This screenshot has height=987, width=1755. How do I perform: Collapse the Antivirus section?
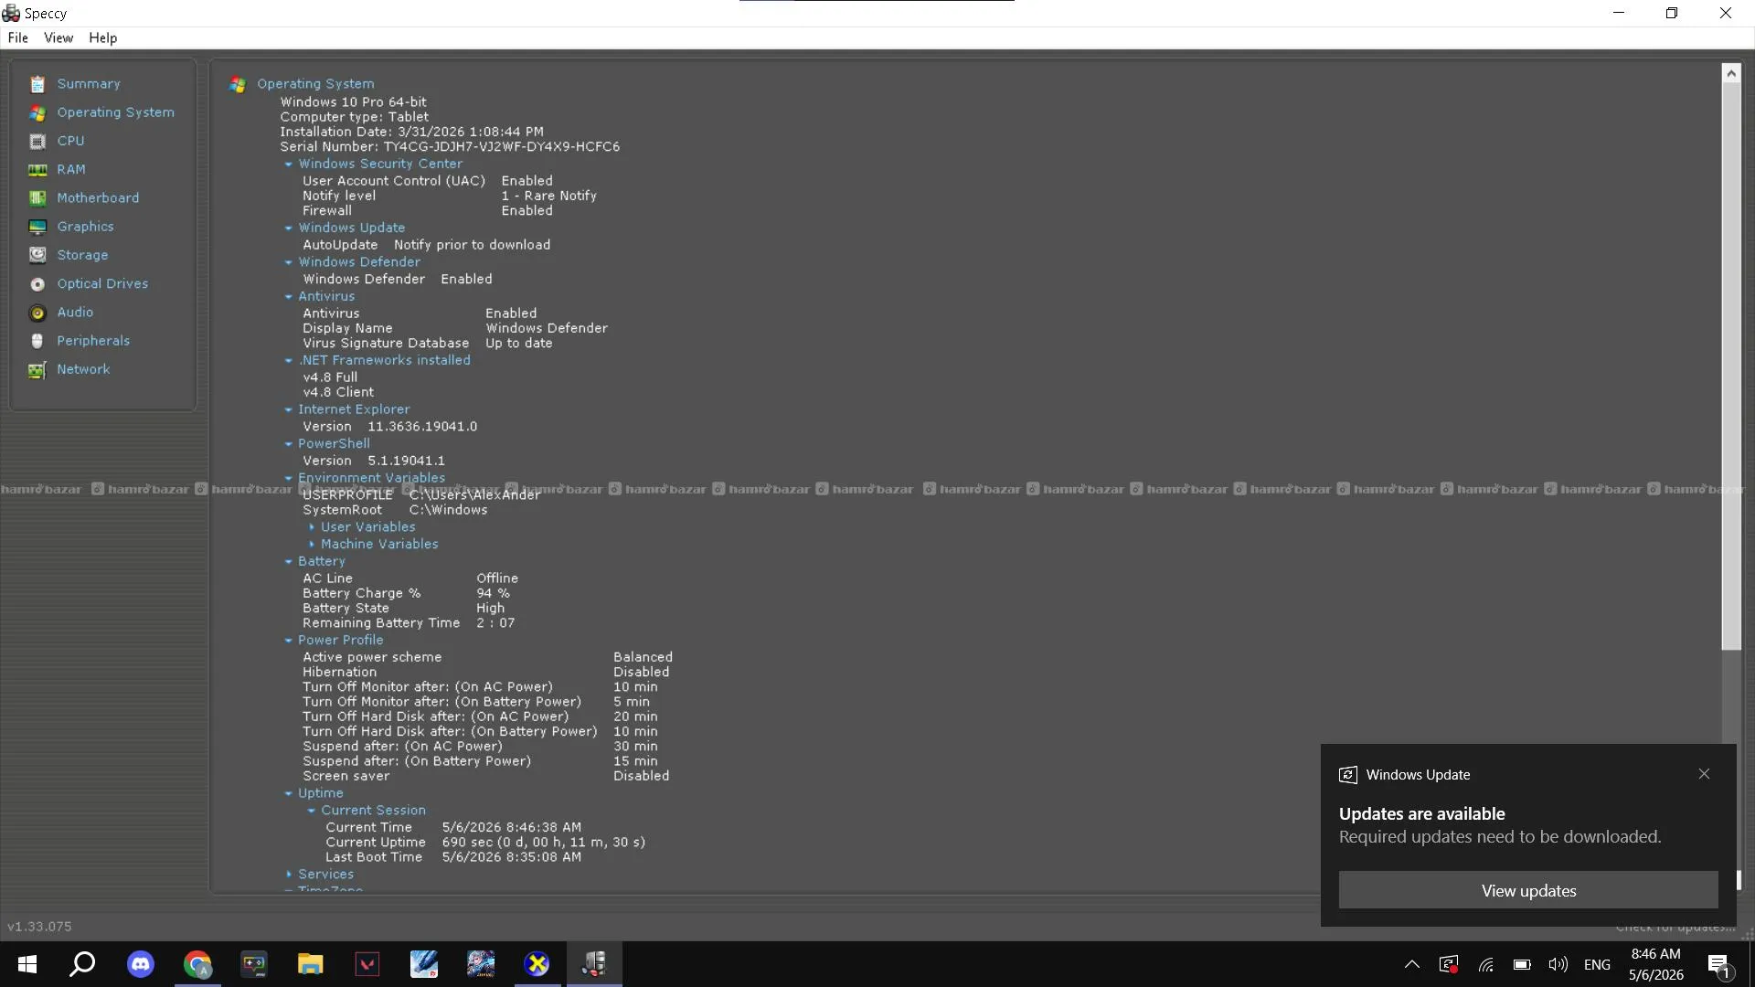(289, 297)
